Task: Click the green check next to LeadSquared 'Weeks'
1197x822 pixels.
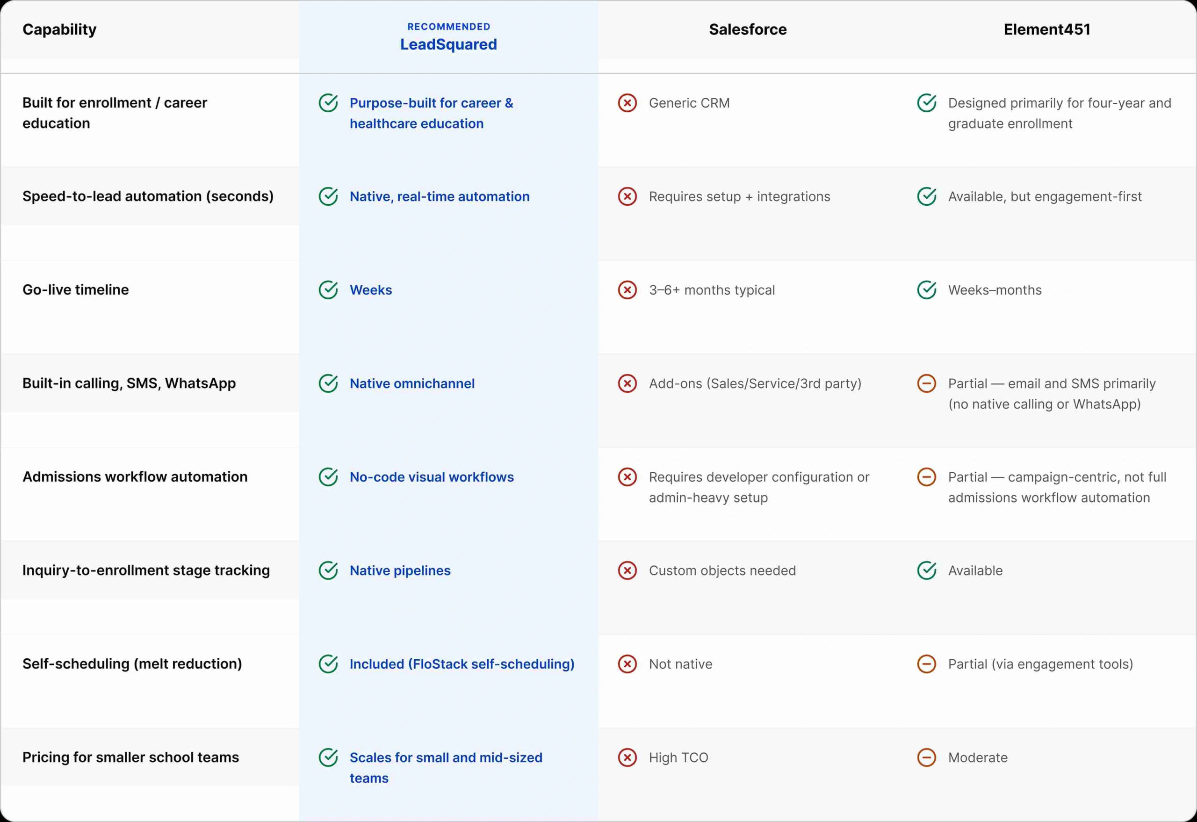Action: pyautogui.click(x=328, y=290)
